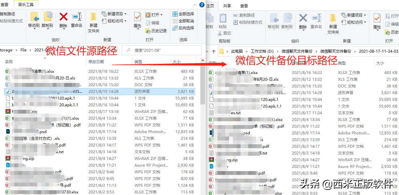This screenshot has height=195, width=399.
Task: Switch to the 共享 (Share) tab
Action: click(227, 5)
